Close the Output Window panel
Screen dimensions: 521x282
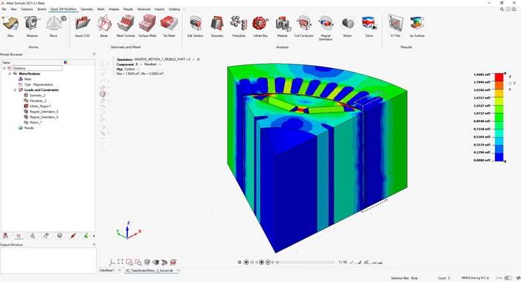pyautogui.click(x=94, y=245)
